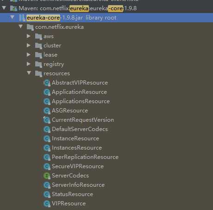
Task: Collapse the eureka-core-1.9.8.jar library root
Action: pos(12,17)
